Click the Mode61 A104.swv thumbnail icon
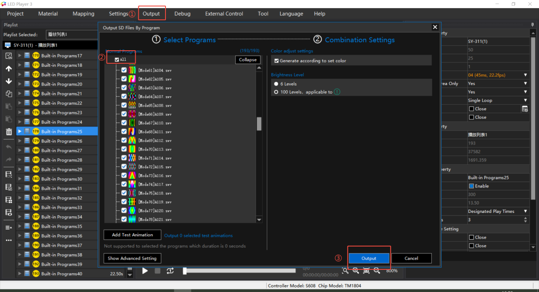Viewport: 539px width, 292px height. tap(132, 70)
